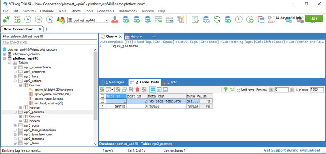Open the Transactions menu
Viewport: 326px width, 154px height.
[x=128, y=11]
